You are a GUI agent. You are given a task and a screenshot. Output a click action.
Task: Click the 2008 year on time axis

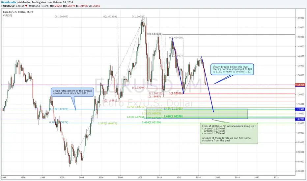click(x=140, y=177)
